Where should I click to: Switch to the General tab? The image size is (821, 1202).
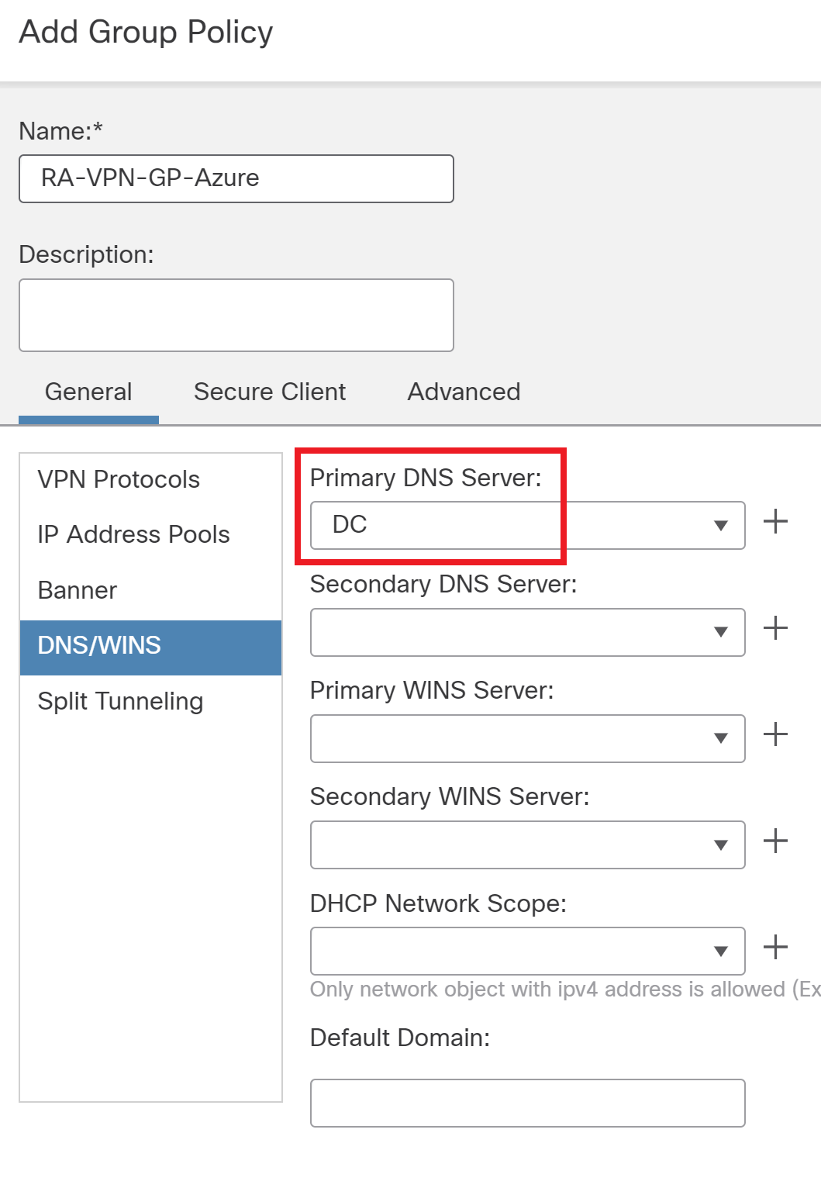(88, 392)
